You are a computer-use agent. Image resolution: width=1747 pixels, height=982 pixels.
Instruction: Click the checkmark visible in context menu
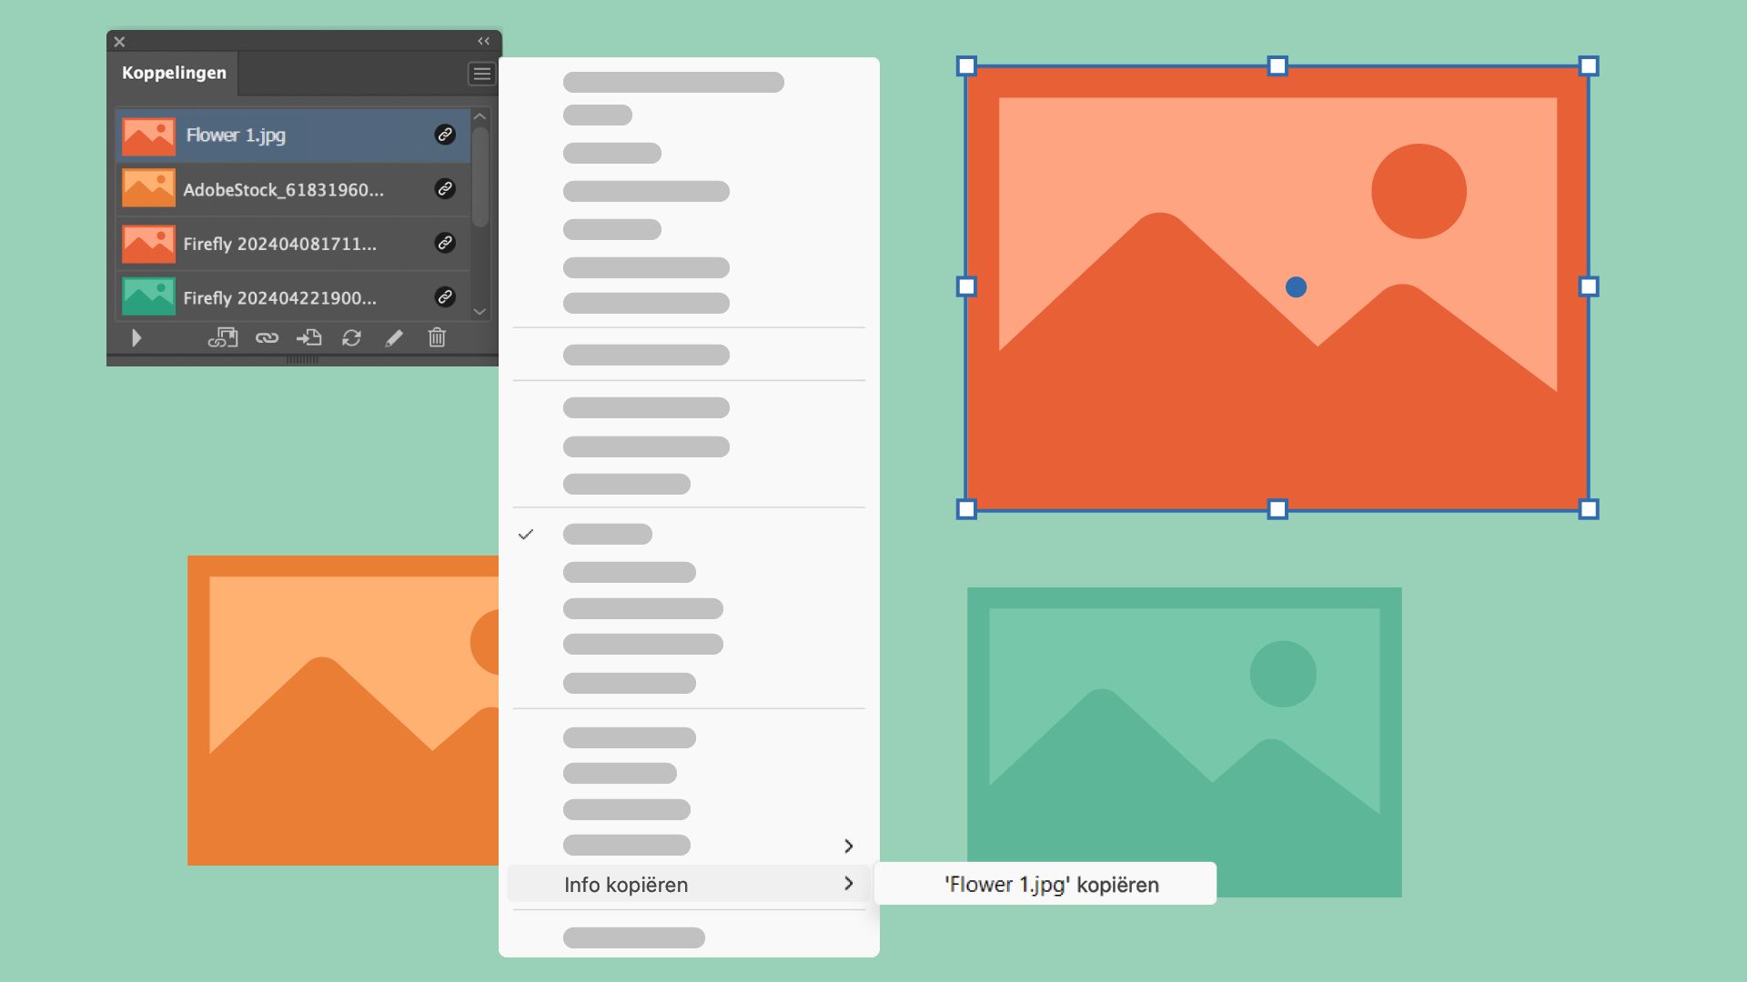(526, 534)
